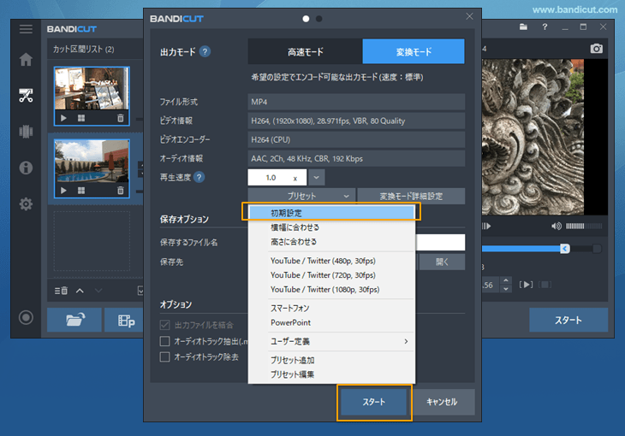Screen dimensions: 625x436
Task: Open a file with folder button
Action: pyautogui.click(x=74, y=320)
